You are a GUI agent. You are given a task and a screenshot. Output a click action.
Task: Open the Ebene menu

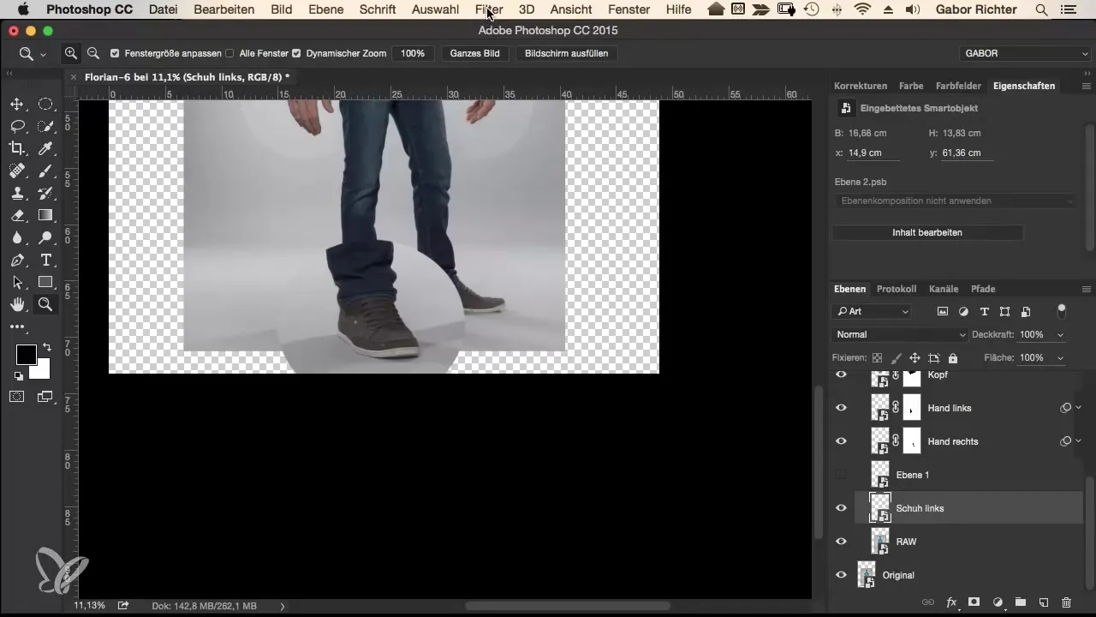(x=325, y=9)
